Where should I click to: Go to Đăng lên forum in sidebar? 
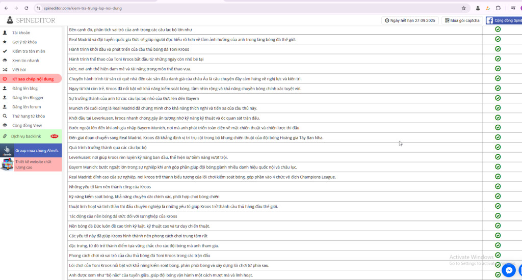pos(27,107)
